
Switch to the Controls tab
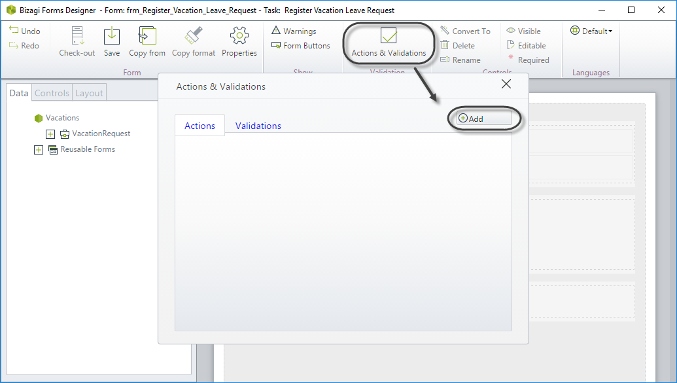tap(52, 93)
